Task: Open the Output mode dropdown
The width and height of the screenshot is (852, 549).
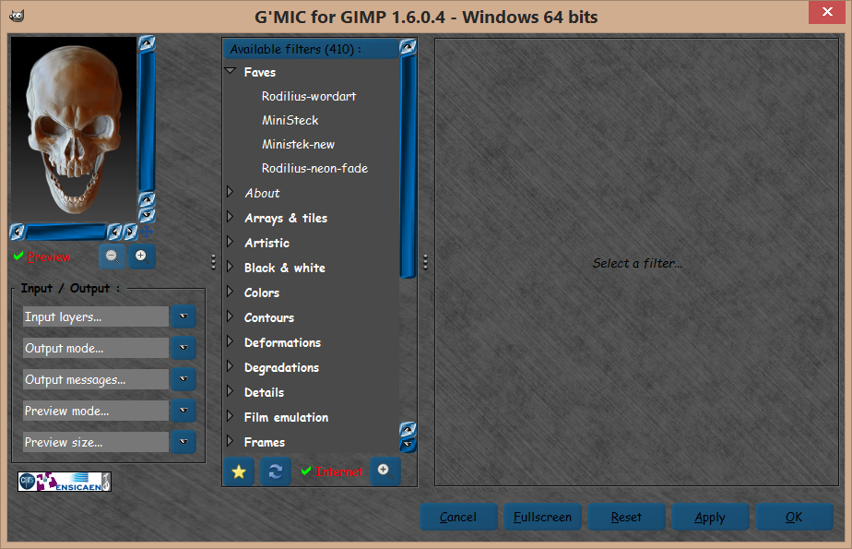Action: (x=183, y=348)
